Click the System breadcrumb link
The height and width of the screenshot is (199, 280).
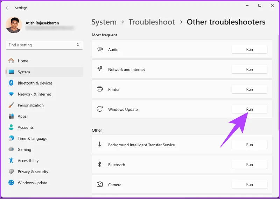point(104,22)
